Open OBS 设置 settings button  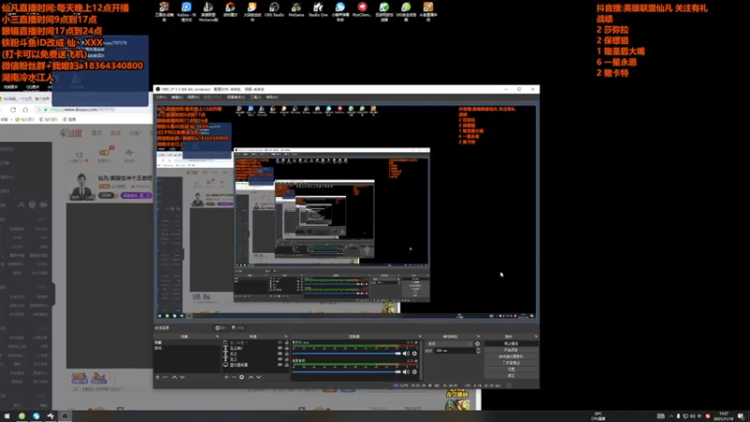(511, 369)
